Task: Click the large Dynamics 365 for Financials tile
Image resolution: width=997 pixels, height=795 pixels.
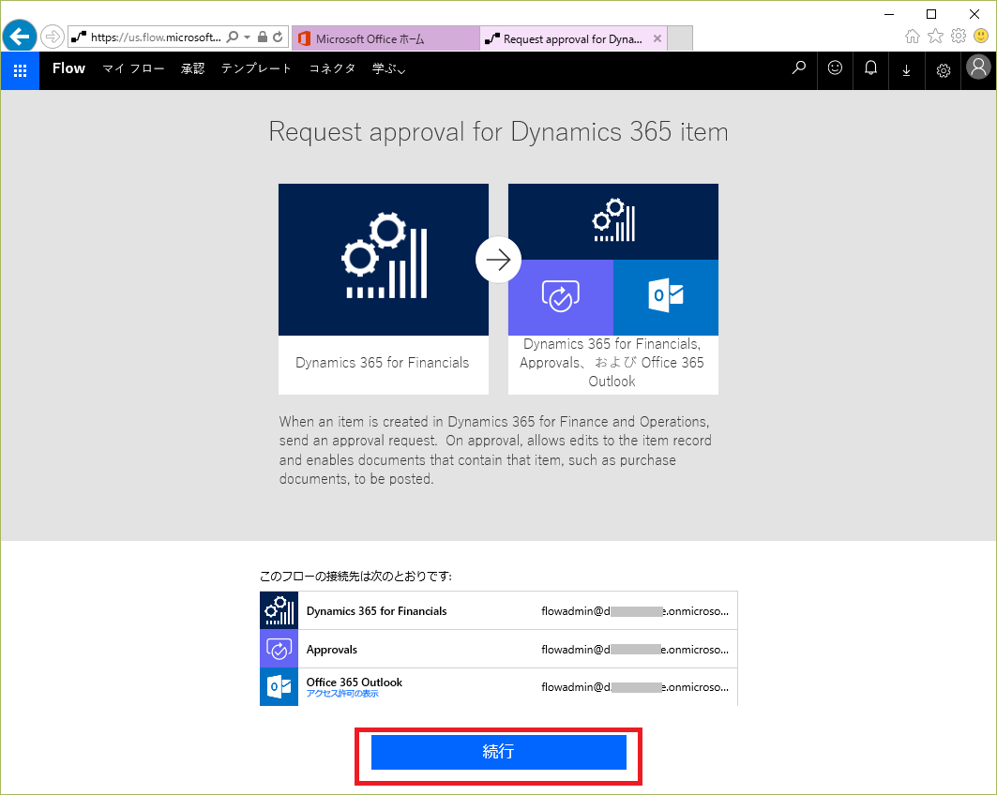Action: coord(384,260)
